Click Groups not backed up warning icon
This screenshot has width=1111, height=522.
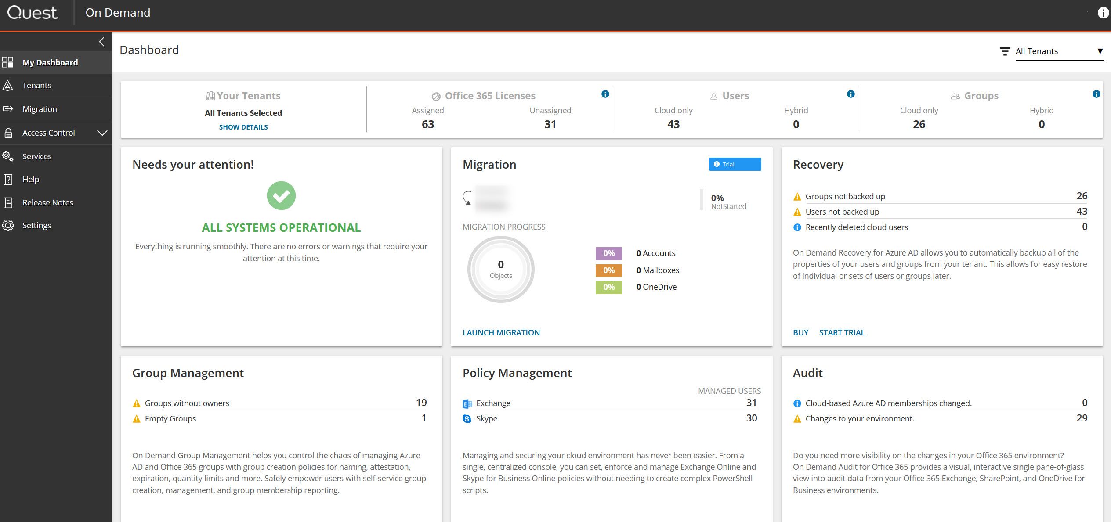[x=797, y=197]
